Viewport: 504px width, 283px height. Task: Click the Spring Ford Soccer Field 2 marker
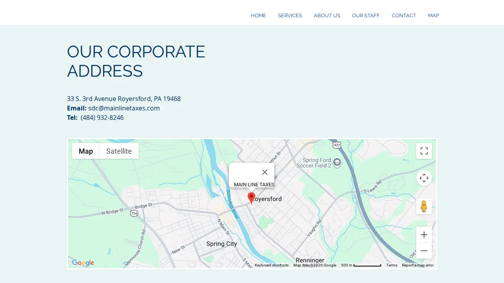point(337,162)
